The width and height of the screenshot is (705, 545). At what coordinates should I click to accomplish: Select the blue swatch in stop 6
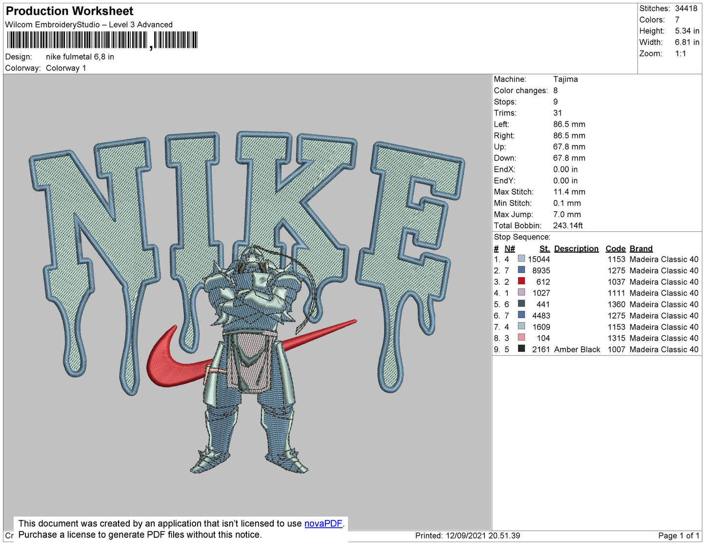pyautogui.click(x=521, y=315)
